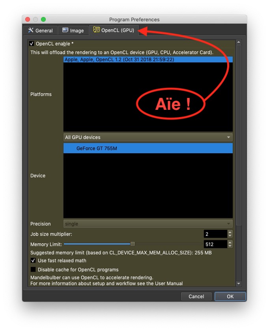Image resolution: width=269 pixels, height=331 pixels.
Task: Click scroll down arrow in preferences panel
Action: point(239,284)
